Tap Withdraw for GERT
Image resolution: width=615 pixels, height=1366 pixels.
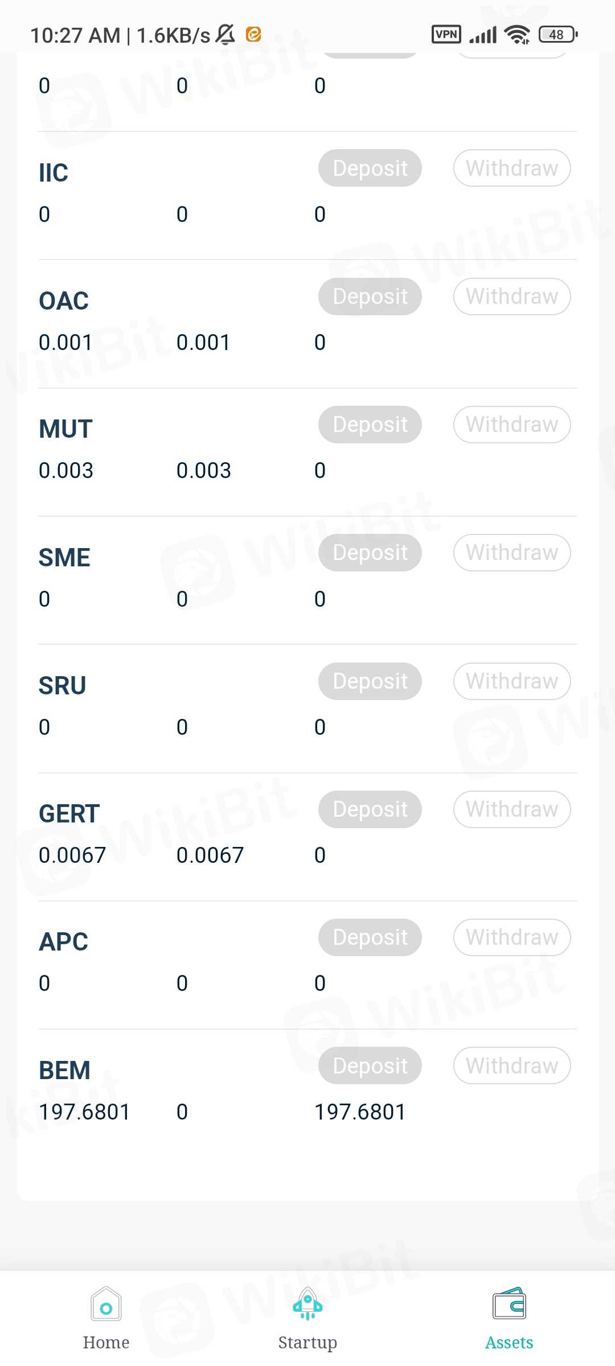[x=512, y=809]
